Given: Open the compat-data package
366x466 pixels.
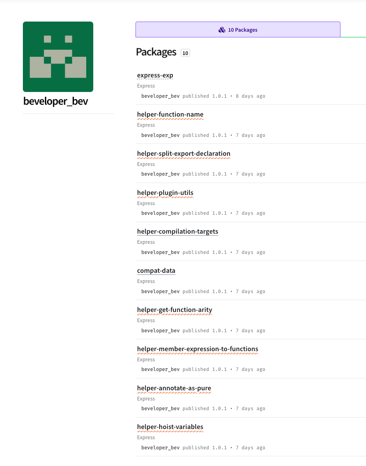Looking at the screenshot, I should tap(156, 271).
